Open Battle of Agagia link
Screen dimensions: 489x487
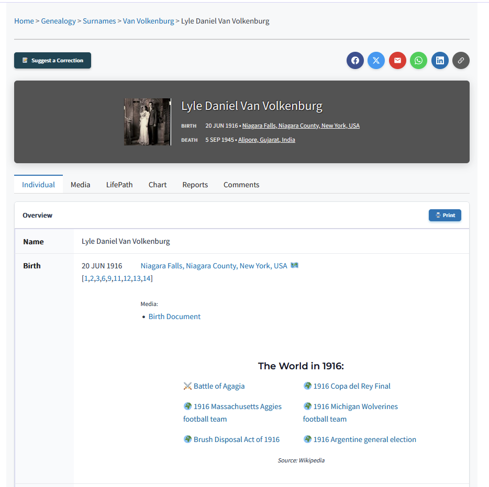[219, 386]
